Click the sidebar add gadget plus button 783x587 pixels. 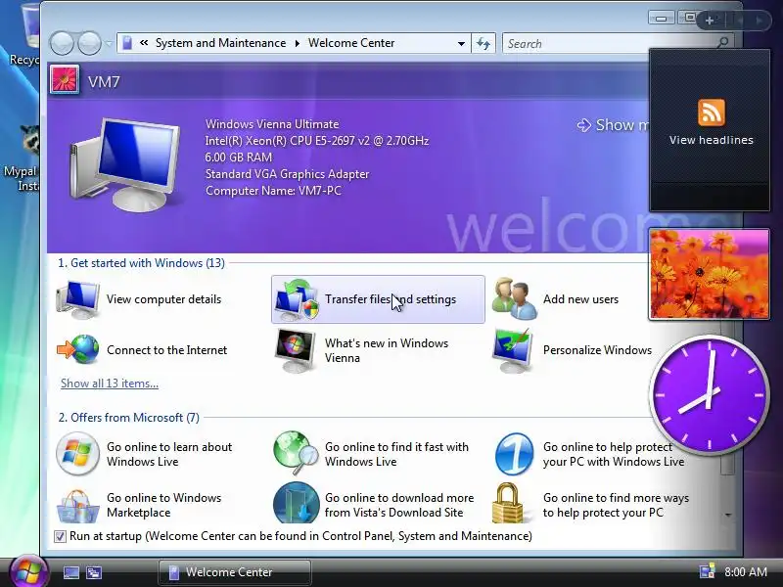[710, 21]
